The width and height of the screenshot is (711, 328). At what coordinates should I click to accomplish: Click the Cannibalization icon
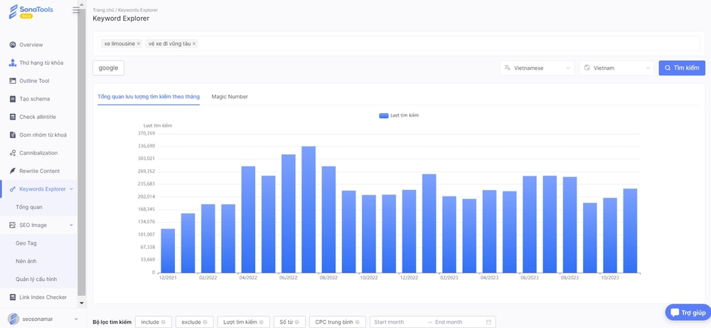(13, 153)
